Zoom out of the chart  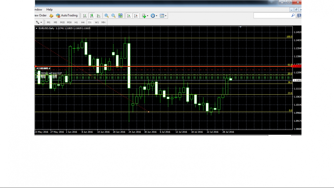(113, 16)
